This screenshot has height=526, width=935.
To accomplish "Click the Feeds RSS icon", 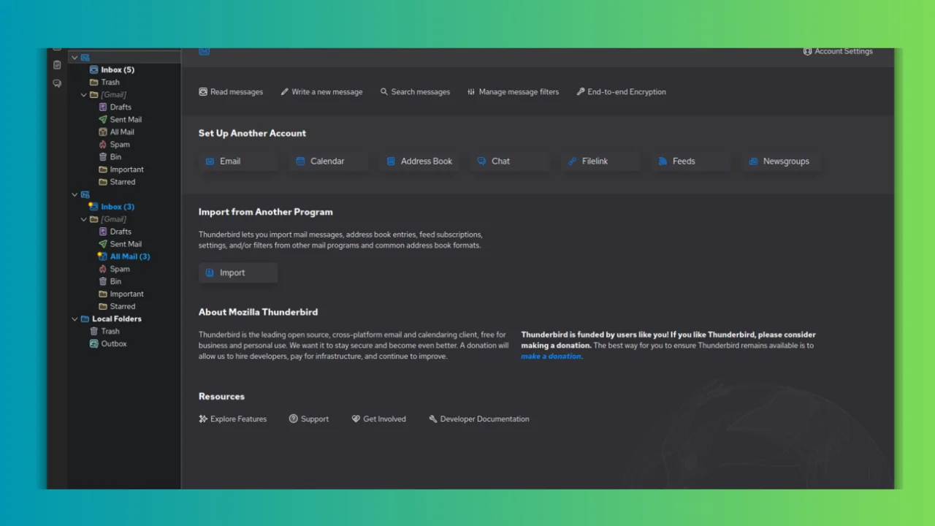I will click(663, 161).
